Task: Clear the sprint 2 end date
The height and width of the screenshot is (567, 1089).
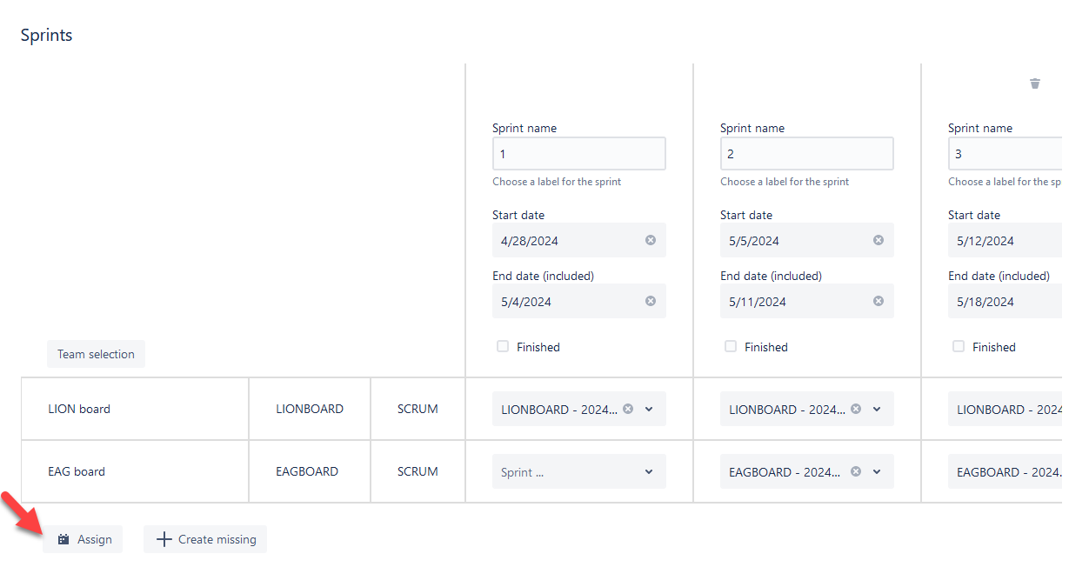Action: coord(879,301)
